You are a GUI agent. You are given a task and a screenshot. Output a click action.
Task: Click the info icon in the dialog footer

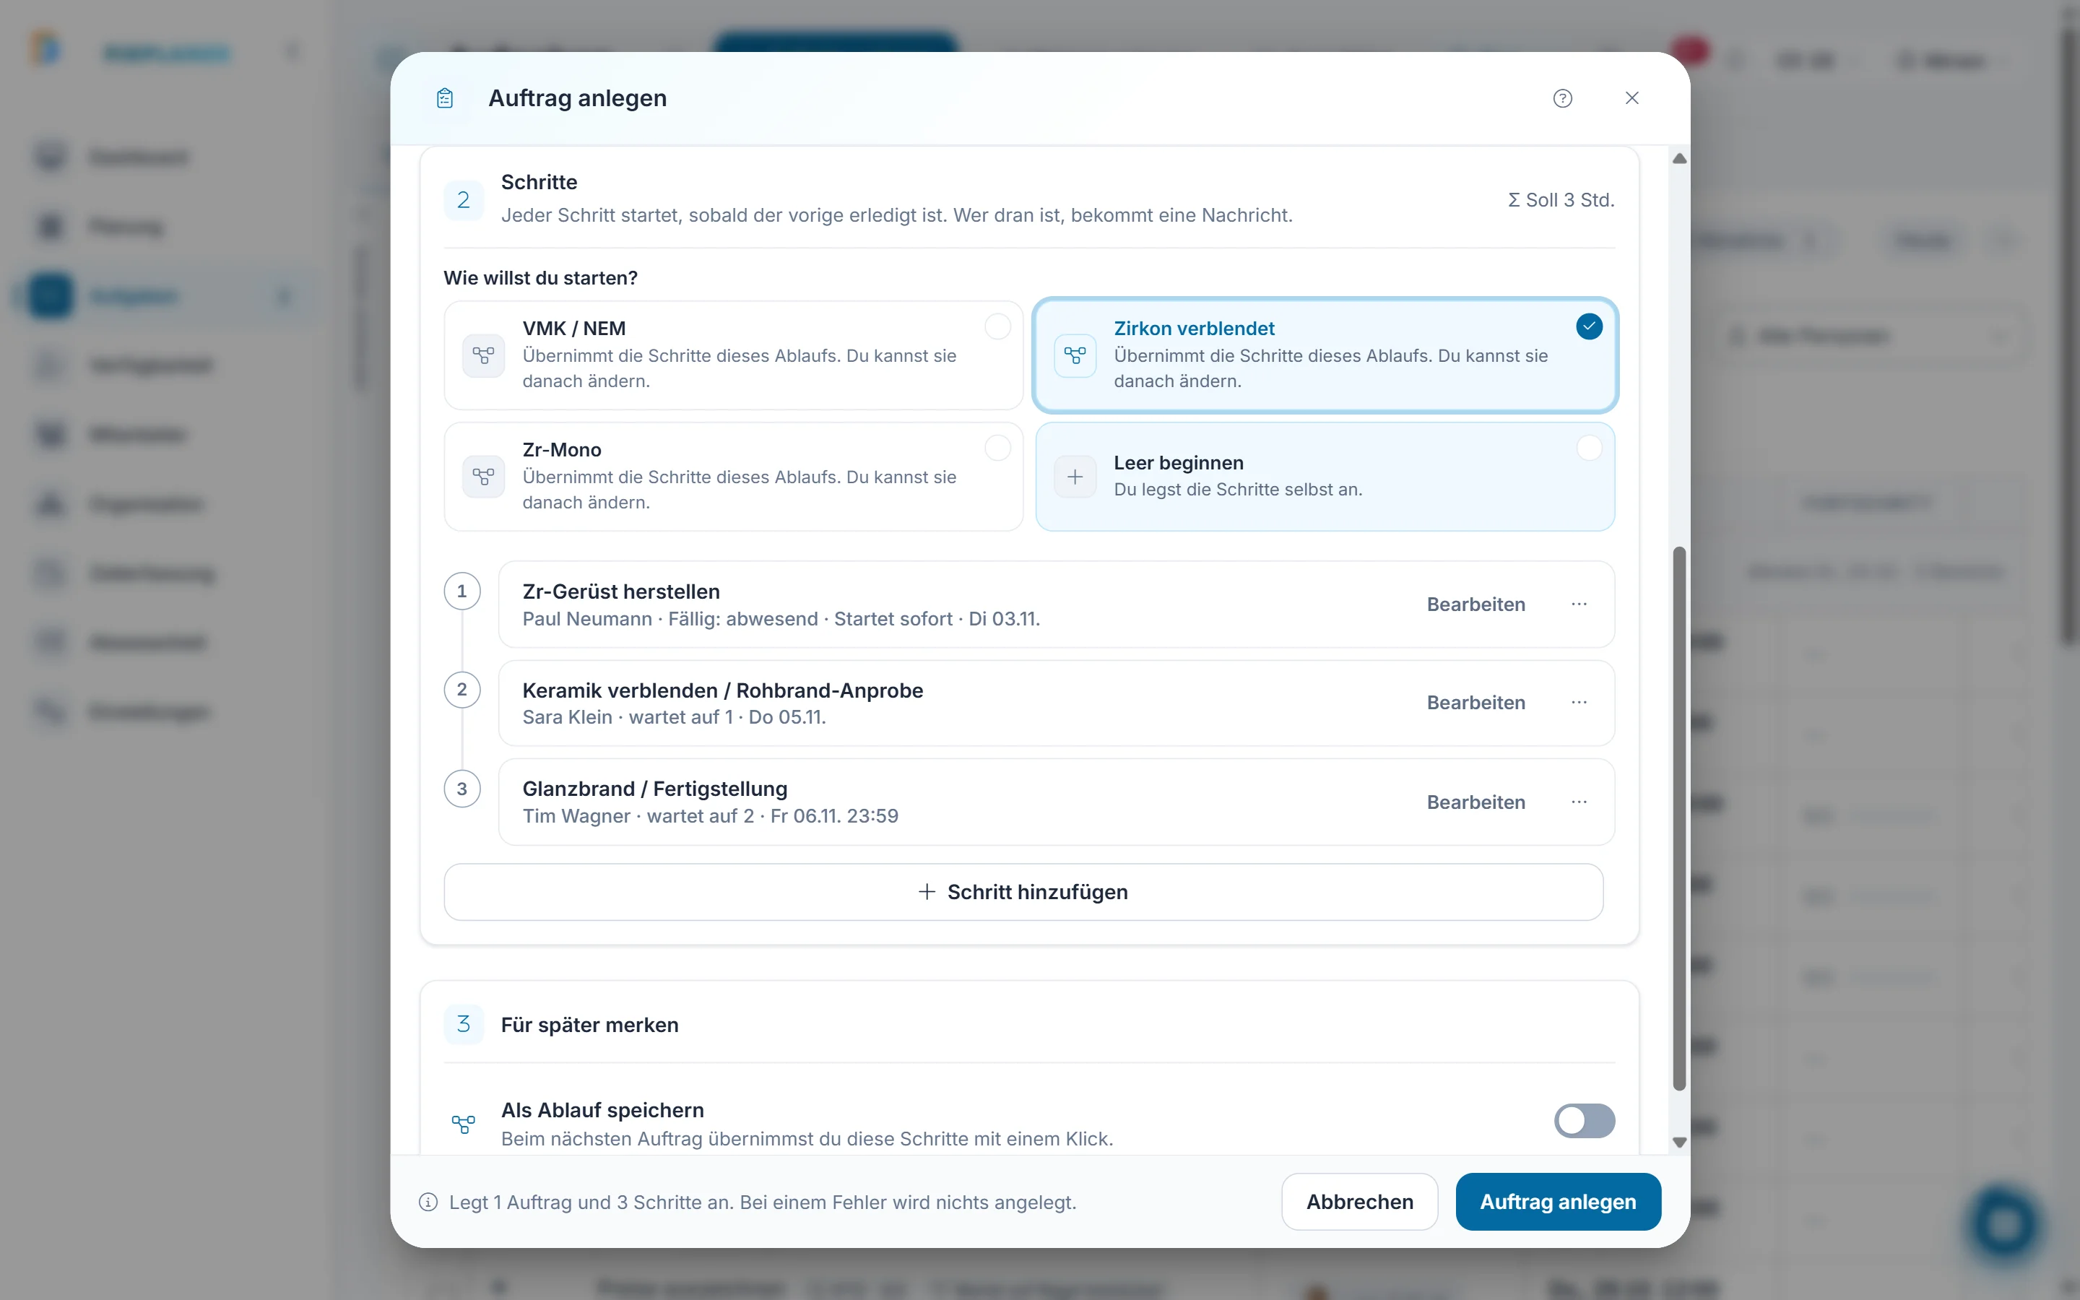[x=428, y=1202]
